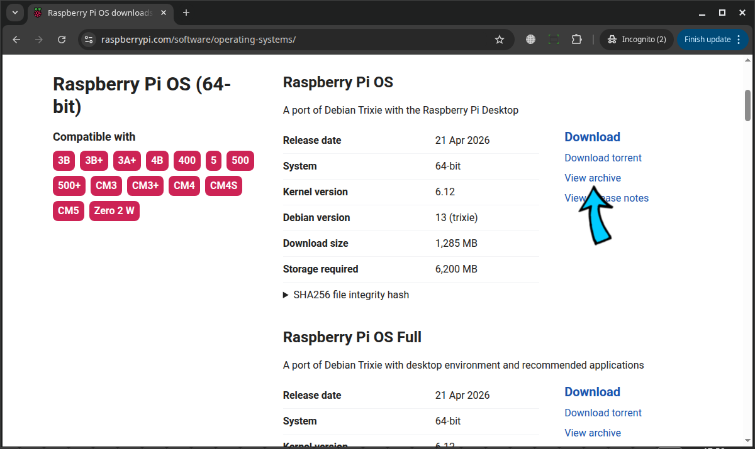This screenshot has width=755, height=449.
Task: Focus the raspberrypi.com address bar URL
Action: 198,40
